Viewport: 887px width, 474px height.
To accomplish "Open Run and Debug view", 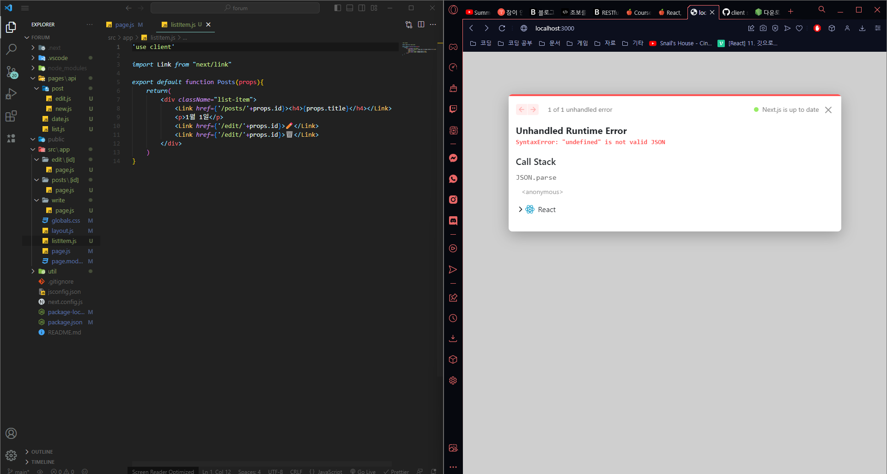I will click(11, 94).
